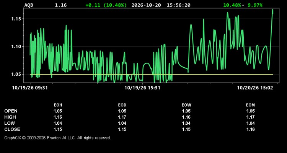Click the CLOSE row label

[12, 129]
